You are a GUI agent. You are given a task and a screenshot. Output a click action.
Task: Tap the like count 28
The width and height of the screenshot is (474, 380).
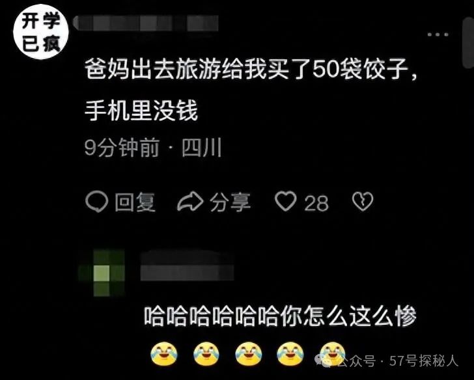coord(316,203)
